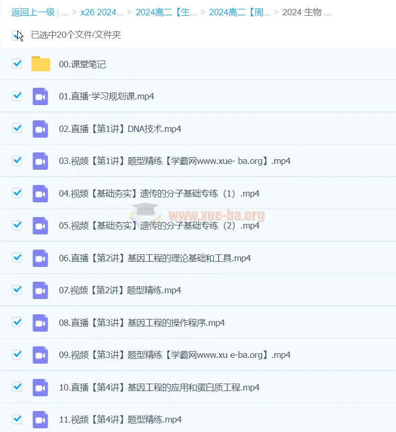Toggle the select-all checkbox beside 已选中20个文件

(17, 35)
